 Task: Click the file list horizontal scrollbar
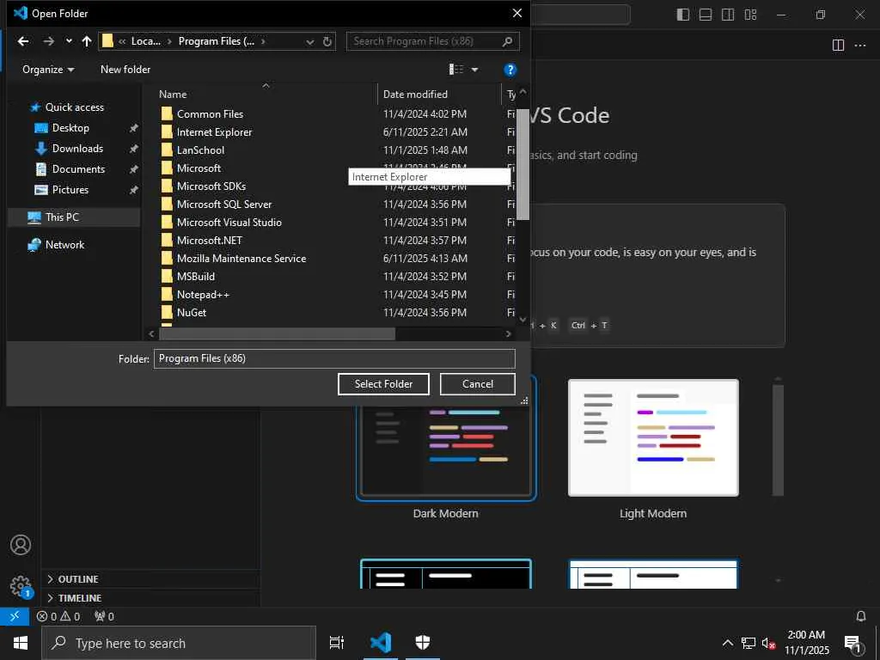click(x=278, y=334)
